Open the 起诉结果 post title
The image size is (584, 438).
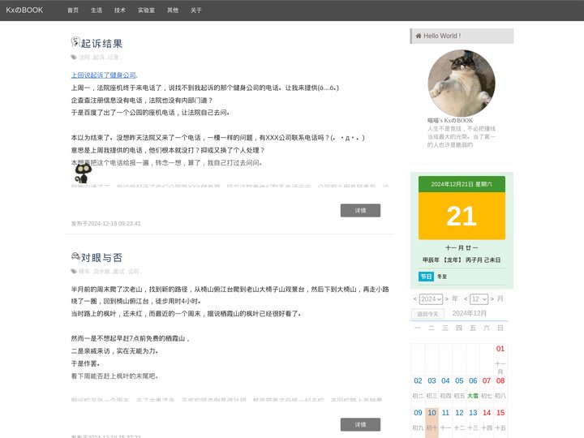(101, 44)
